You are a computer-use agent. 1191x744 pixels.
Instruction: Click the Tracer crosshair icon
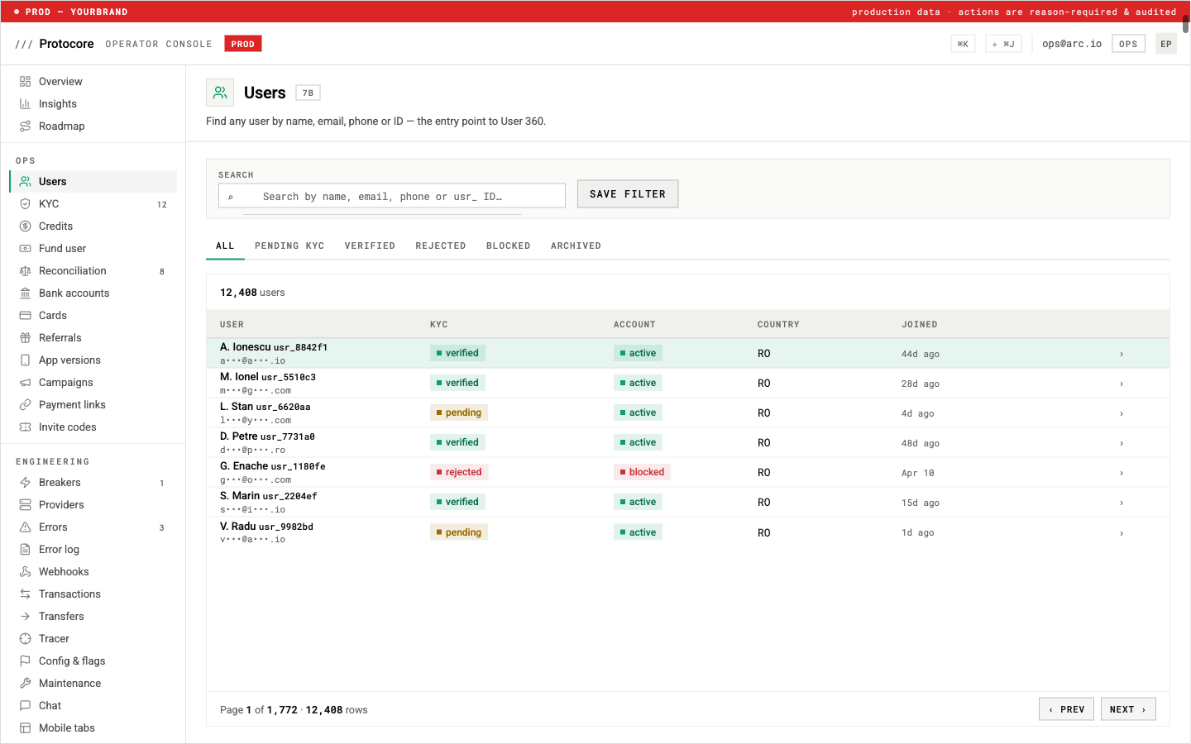pyautogui.click(x=25, y=639)
